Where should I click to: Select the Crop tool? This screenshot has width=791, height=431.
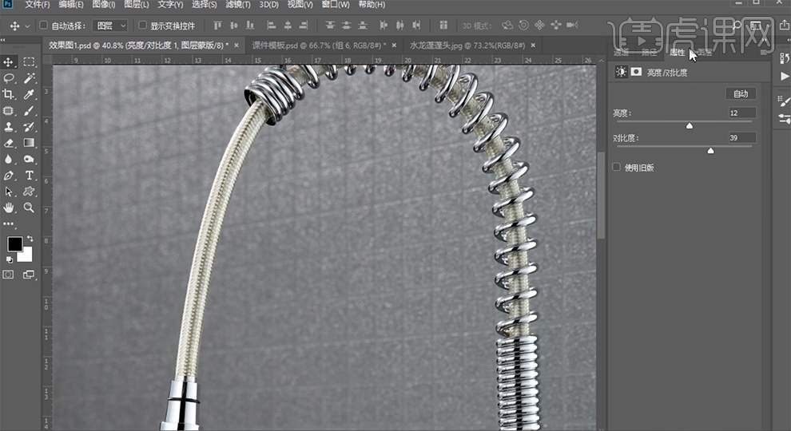click(x=9, y=94)
